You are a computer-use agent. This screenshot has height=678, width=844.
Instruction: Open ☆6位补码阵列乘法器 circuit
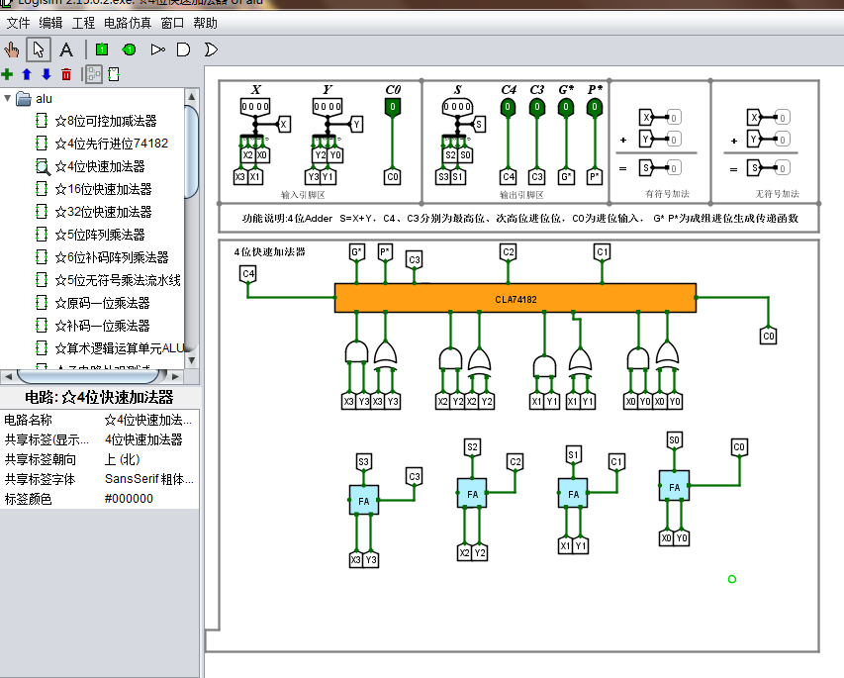[112, 257]
